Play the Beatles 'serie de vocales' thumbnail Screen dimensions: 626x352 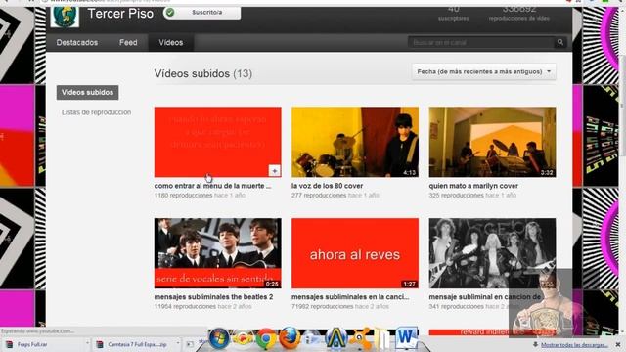(x=217, y=253)
